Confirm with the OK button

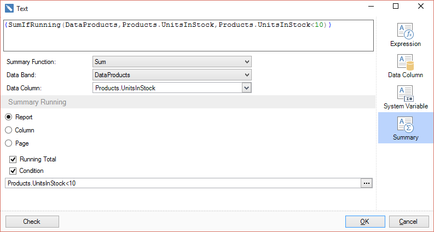coord(365,222)
